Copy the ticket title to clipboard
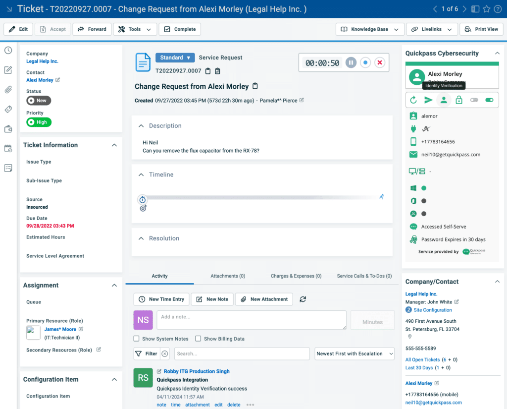Image resolution: width=507 pixels, height=409 pixels. pyautogui.click(x=255, y=86)
